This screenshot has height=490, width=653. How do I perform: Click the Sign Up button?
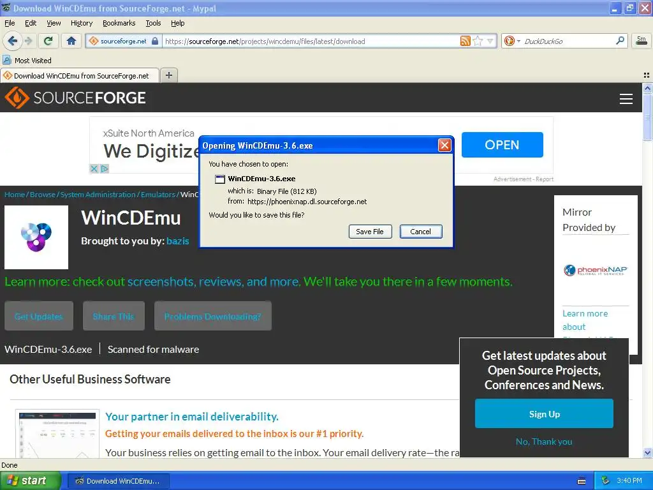click(x=544, y=413)
